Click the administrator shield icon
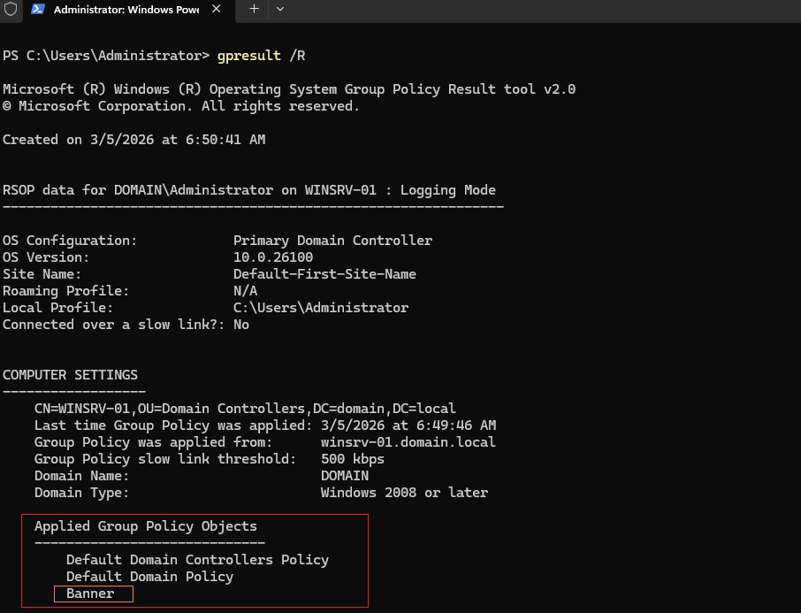This screenshot has width=801, height=613. 11,10
